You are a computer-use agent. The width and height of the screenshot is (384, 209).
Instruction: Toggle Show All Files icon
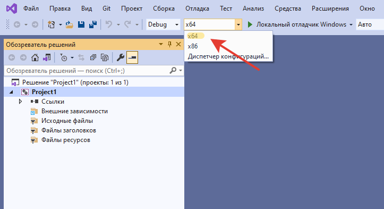pyautogui.click(x=105, y=57)
